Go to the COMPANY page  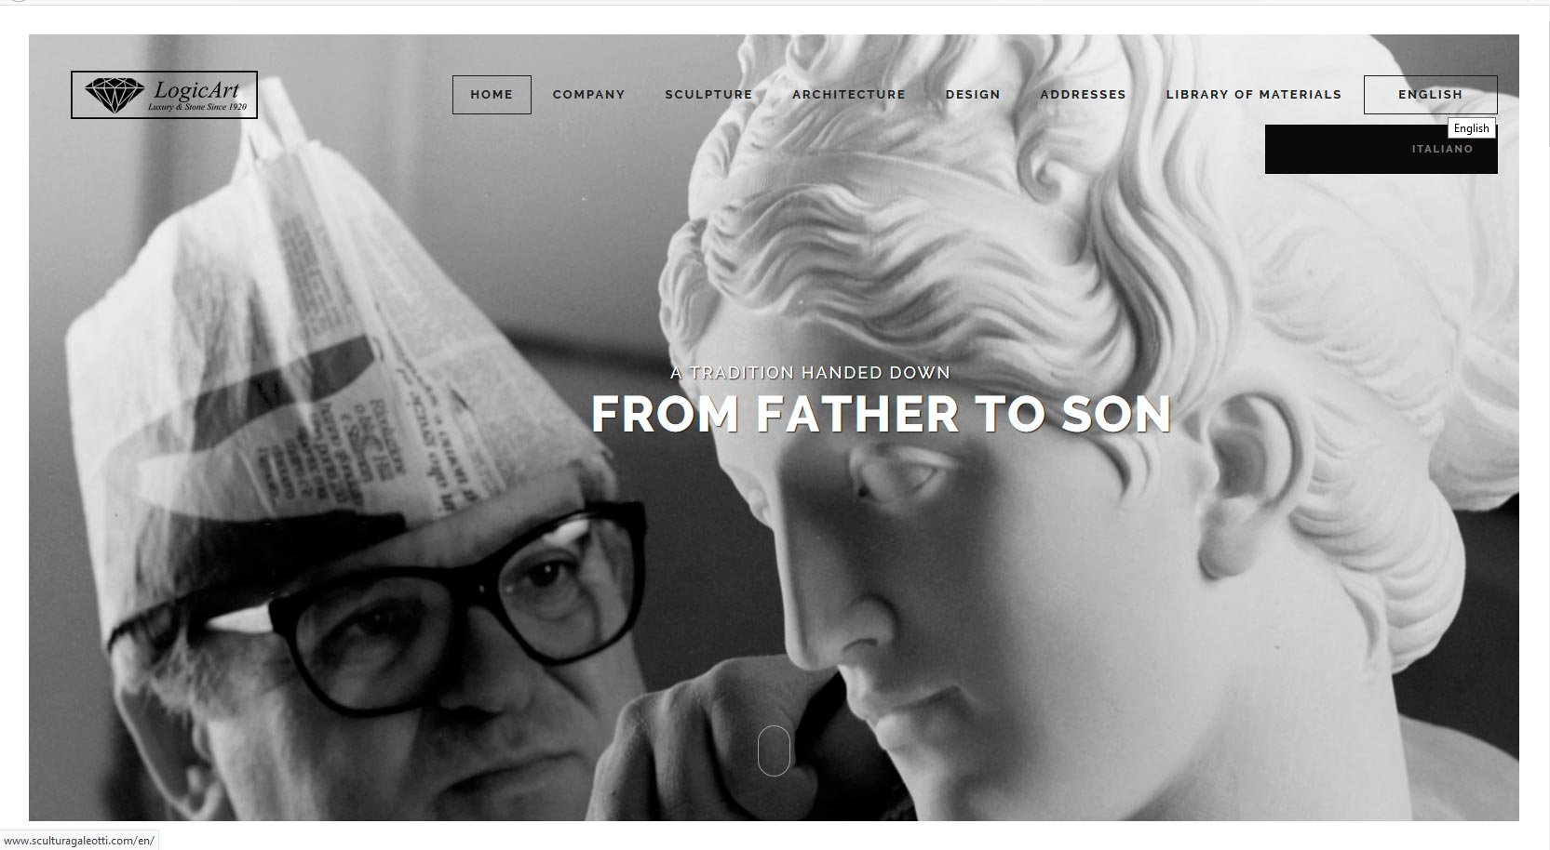(588, 95)
